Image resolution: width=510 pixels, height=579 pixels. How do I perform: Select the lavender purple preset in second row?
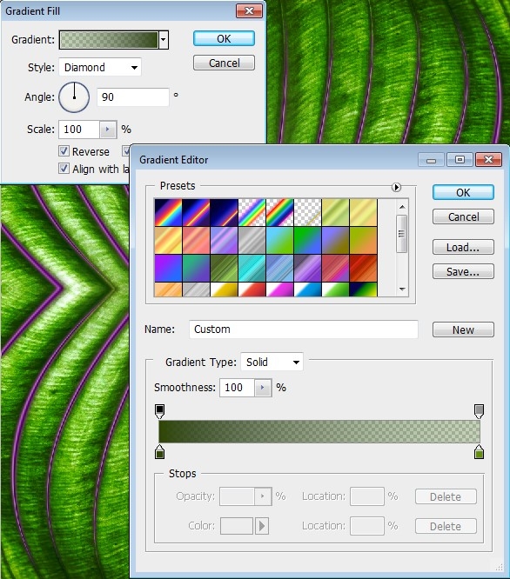(x=224, y=241)
